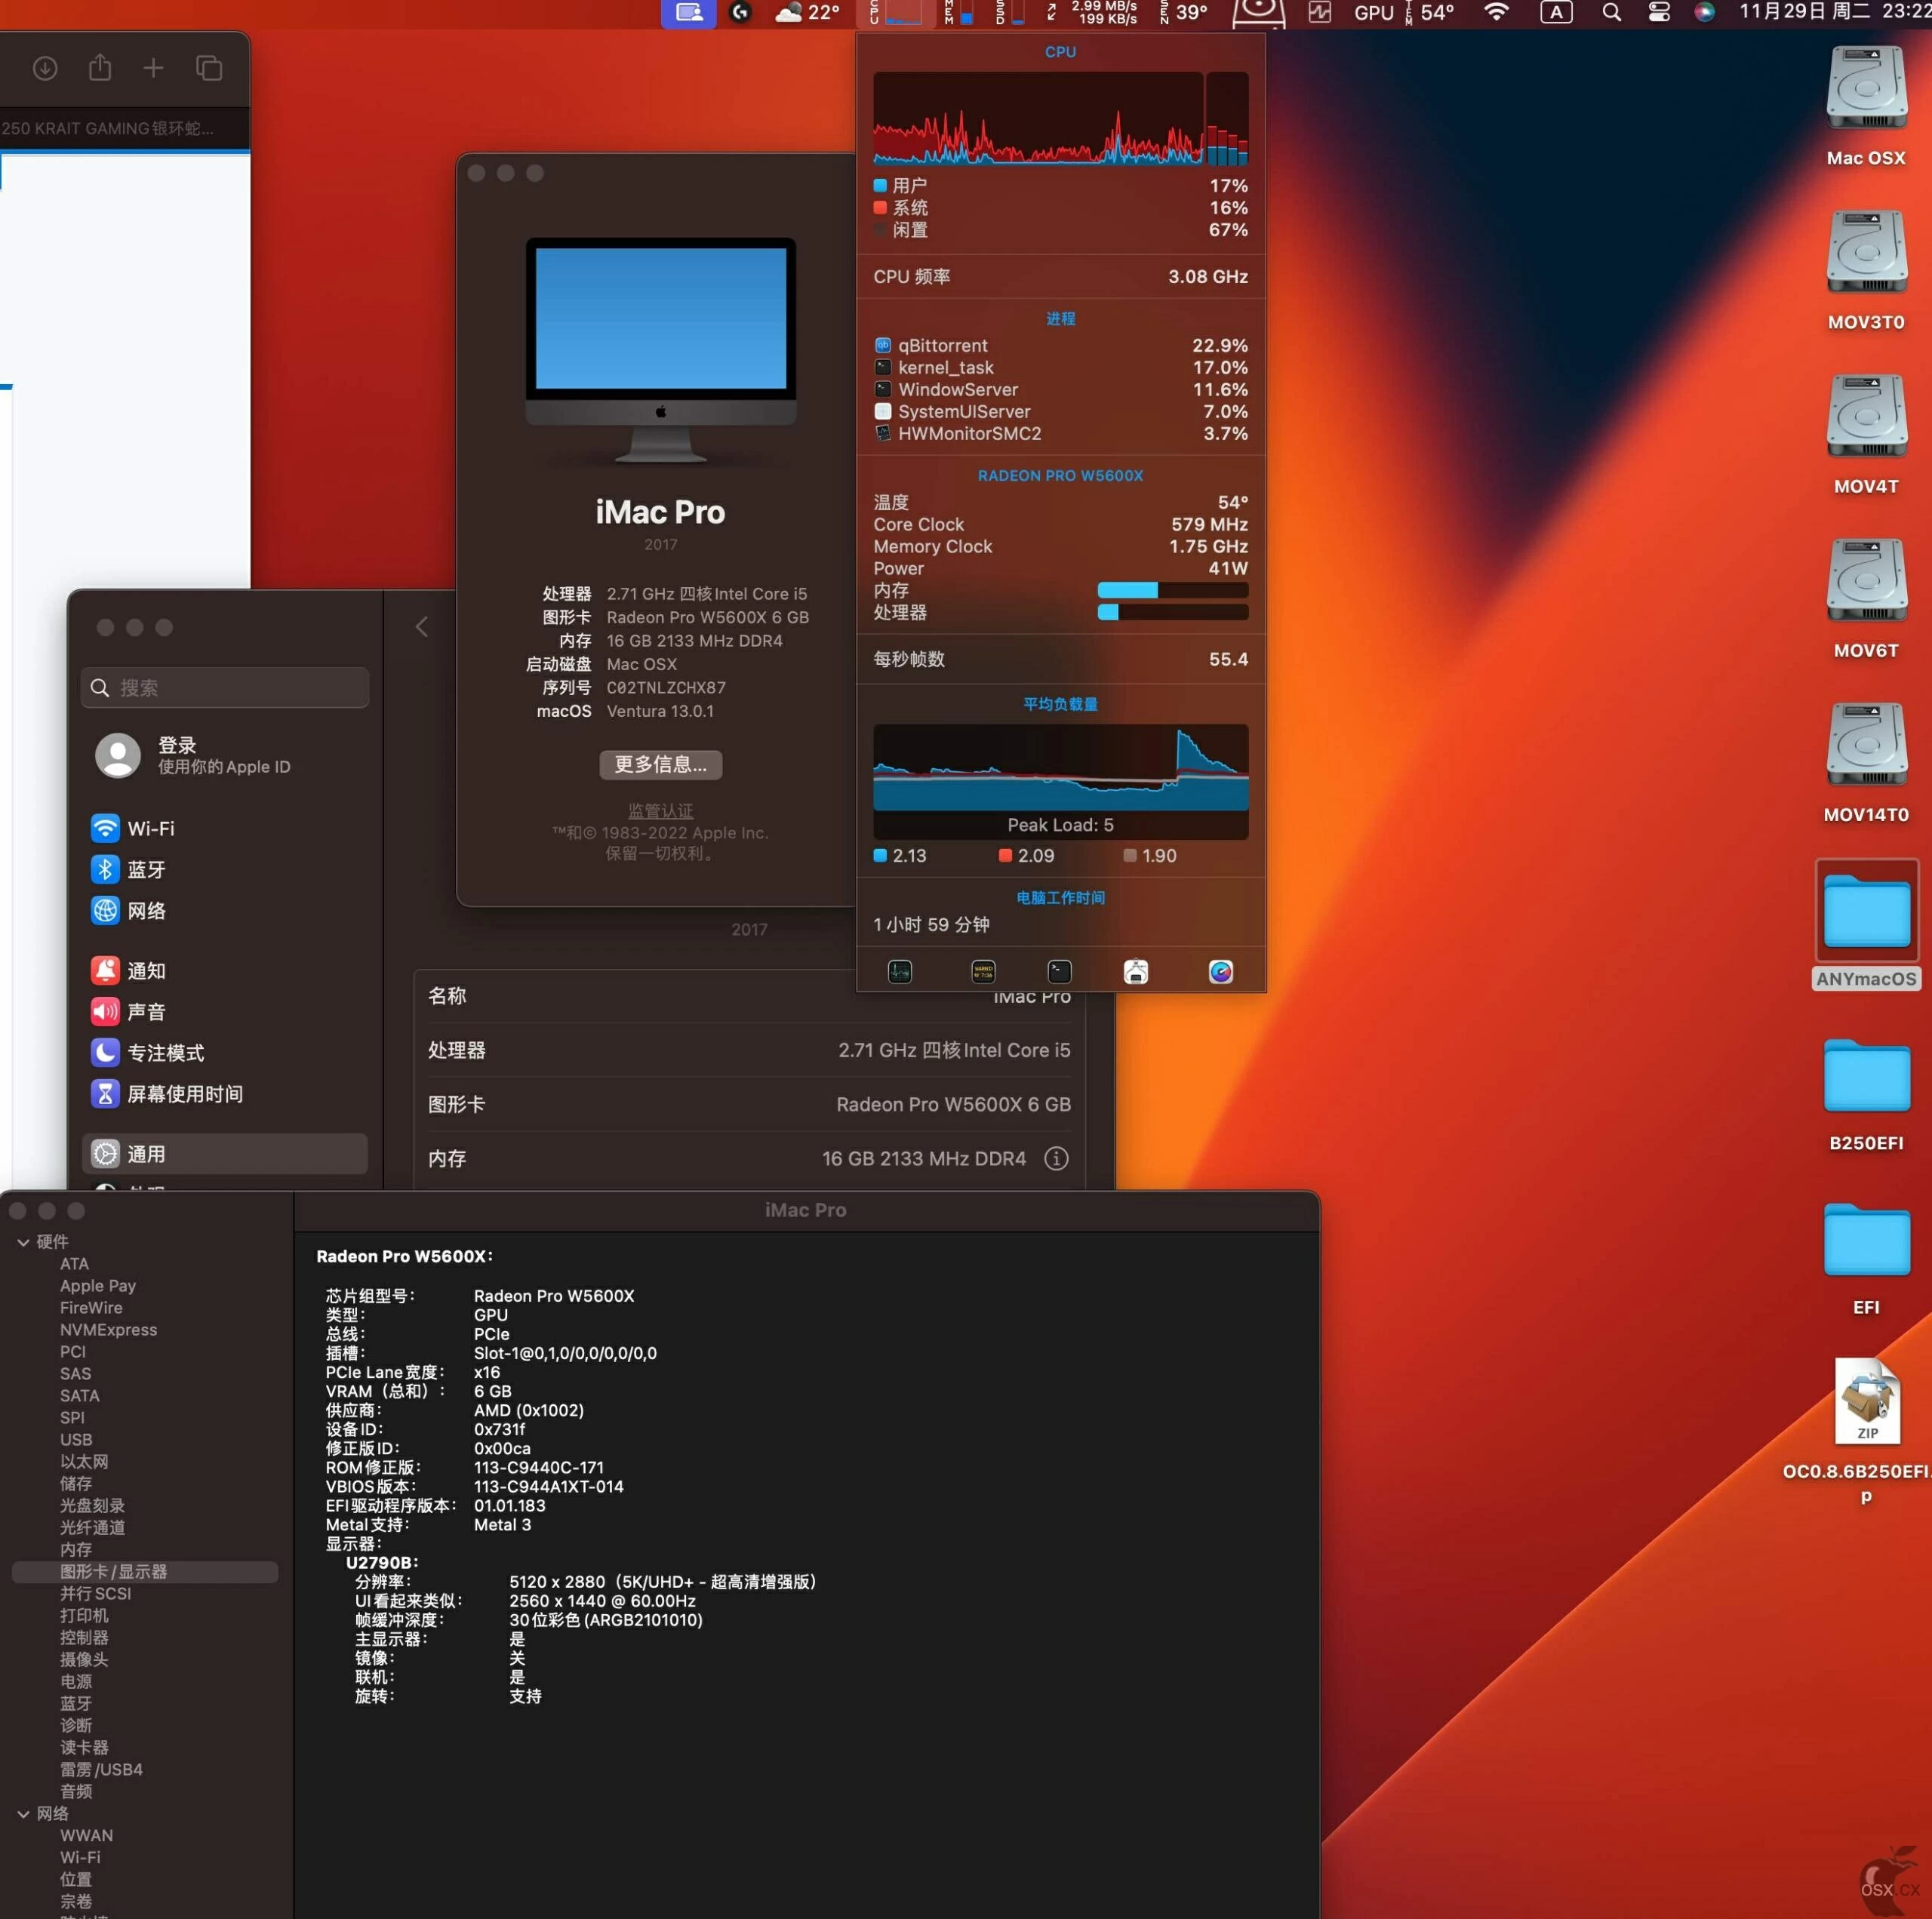The height and width of the screenshot is (1919, 1932).
Task: Open iStat Menus app icon in popup
Action: (x=1220, y=971)
